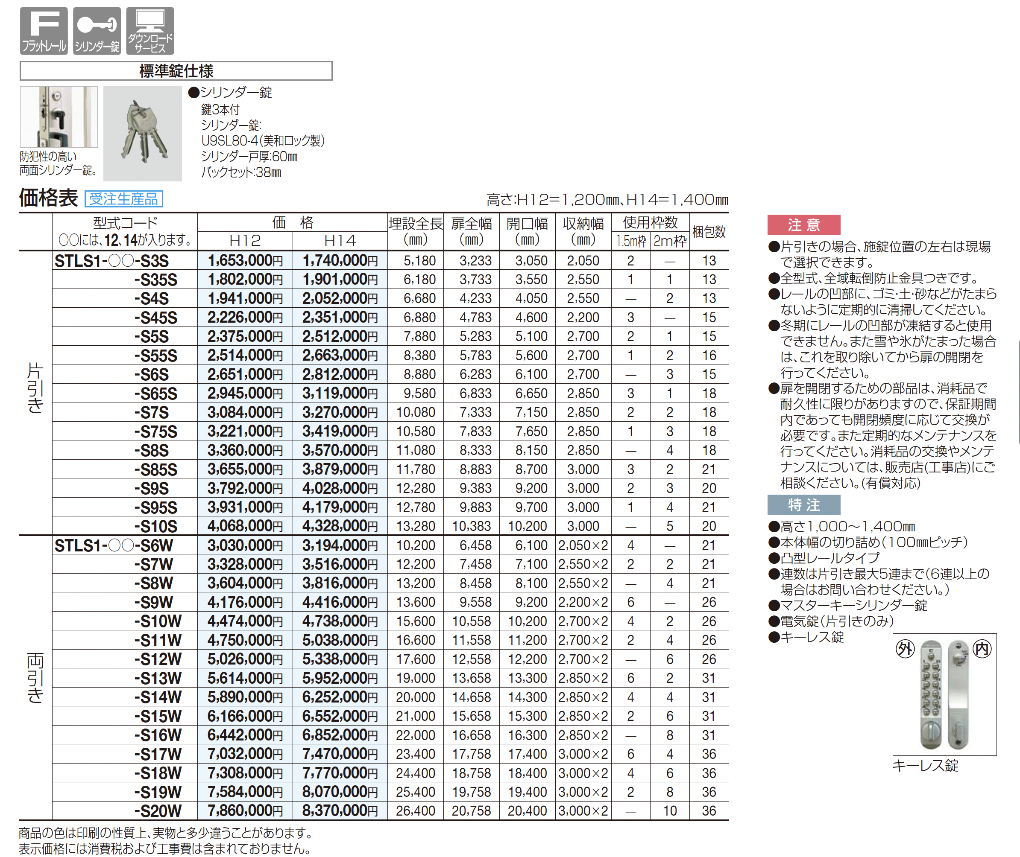Select the H12 column header
This screenshot has height=857, width=1020.
tap(245, 240)
